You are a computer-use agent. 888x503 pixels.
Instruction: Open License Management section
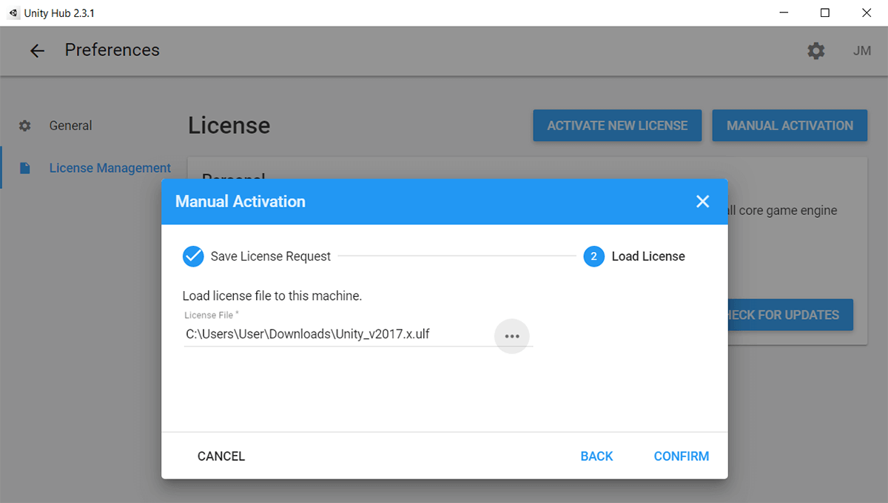tap(110, 168)
